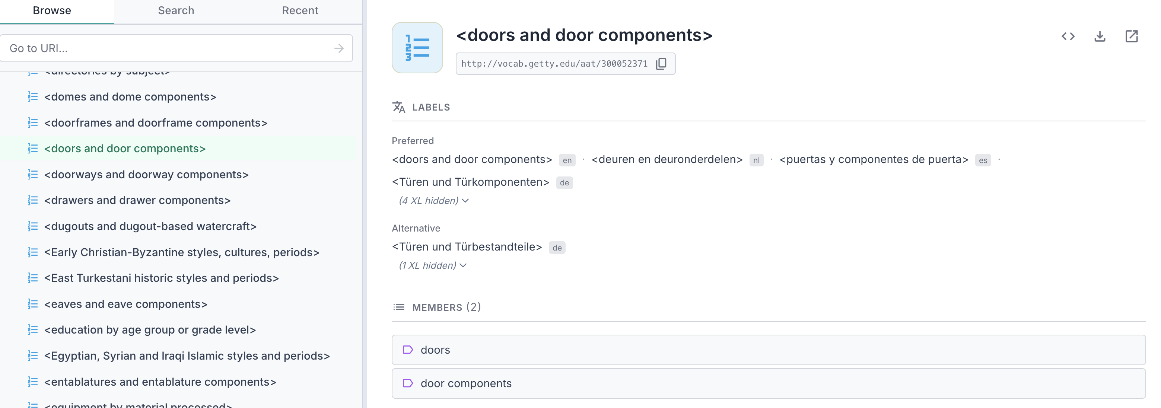Click the <Türen und Türkomponenten> label

pos(471,182)
